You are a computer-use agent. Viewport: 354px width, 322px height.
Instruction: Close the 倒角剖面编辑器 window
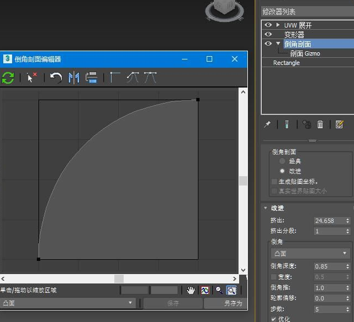(x=235, y=59)
